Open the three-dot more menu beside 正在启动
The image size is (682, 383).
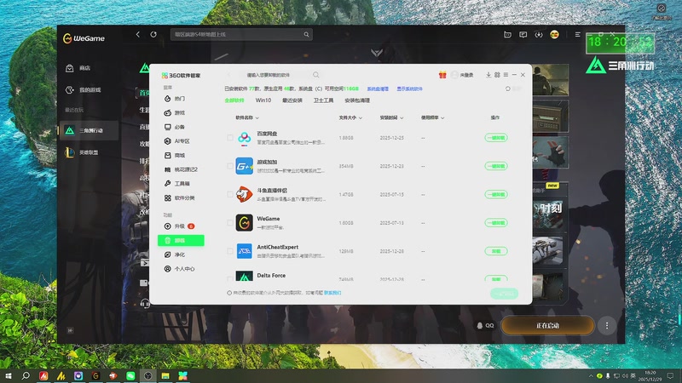coord(607,325)
